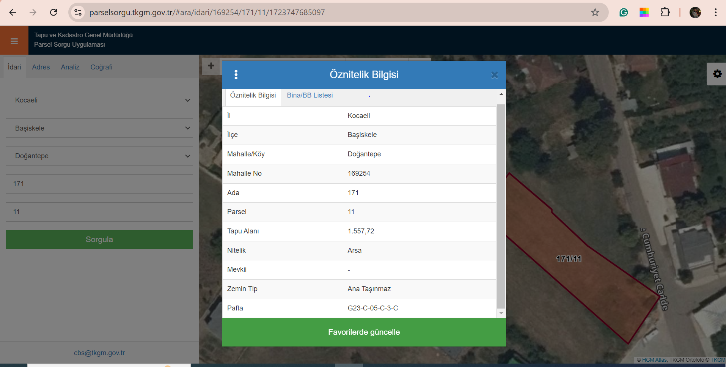726x367 pixels.
Task: Open the Chrome three-dot menu
Action: (716, 13)
